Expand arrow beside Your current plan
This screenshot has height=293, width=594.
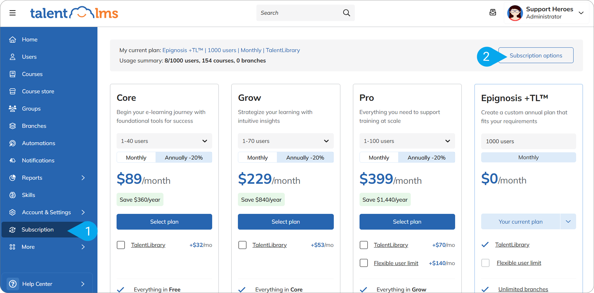coord(568,222)
